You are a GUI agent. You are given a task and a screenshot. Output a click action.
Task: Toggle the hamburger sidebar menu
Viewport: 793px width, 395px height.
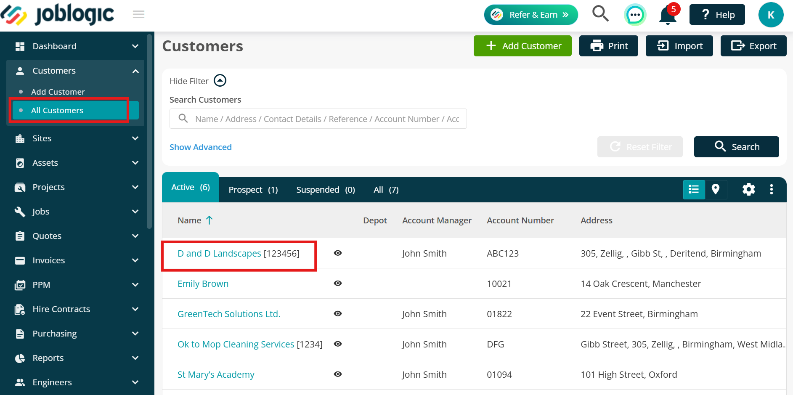point(138,15)
